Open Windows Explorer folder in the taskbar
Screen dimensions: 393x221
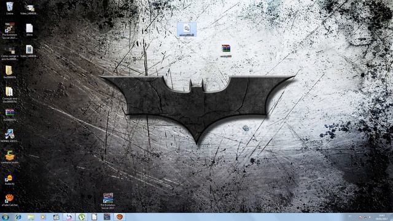coord(31,217)
